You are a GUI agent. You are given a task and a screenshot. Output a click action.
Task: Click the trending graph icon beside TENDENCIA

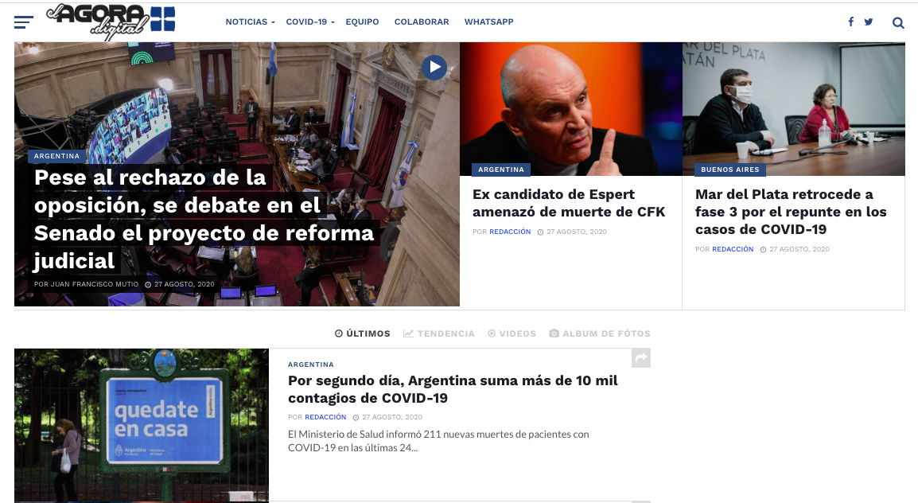click(408, 333)
